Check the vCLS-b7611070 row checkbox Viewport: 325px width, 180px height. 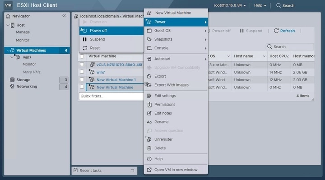coord(82,64)
